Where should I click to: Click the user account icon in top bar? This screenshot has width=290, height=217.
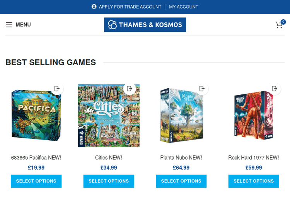click(x=94, y=7)
